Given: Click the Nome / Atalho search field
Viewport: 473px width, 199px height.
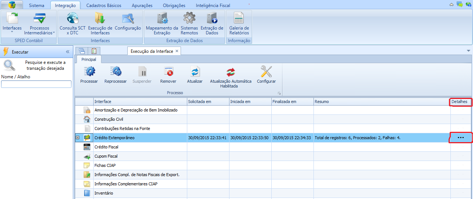Looking at the screenshot, I should pyautogui.click(x=36, y=84).
